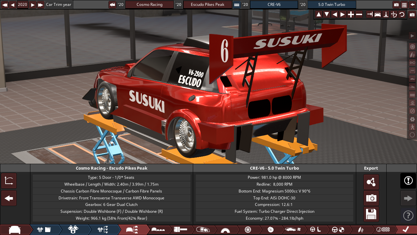
Task: Click the top-down view arrow icon
Action: pos(386,14)
